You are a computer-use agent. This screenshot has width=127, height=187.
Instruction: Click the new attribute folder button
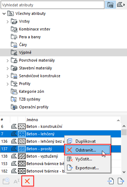tap(6, 181)
